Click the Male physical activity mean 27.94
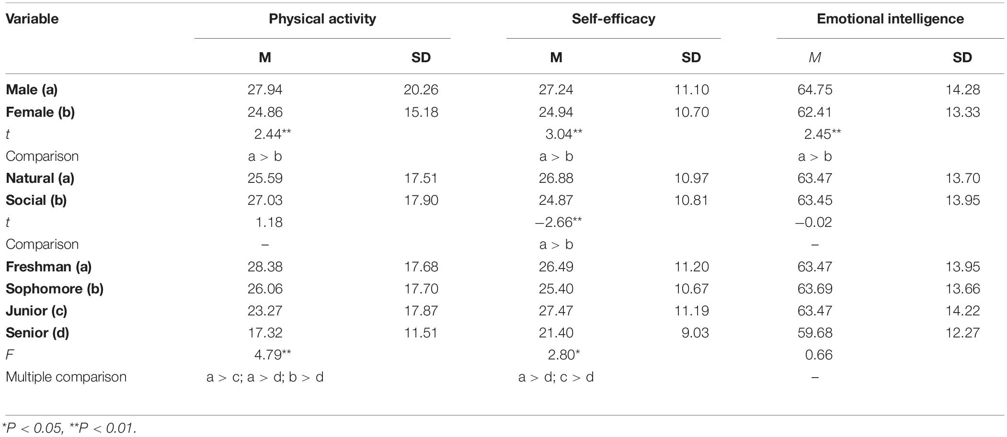 265,90
